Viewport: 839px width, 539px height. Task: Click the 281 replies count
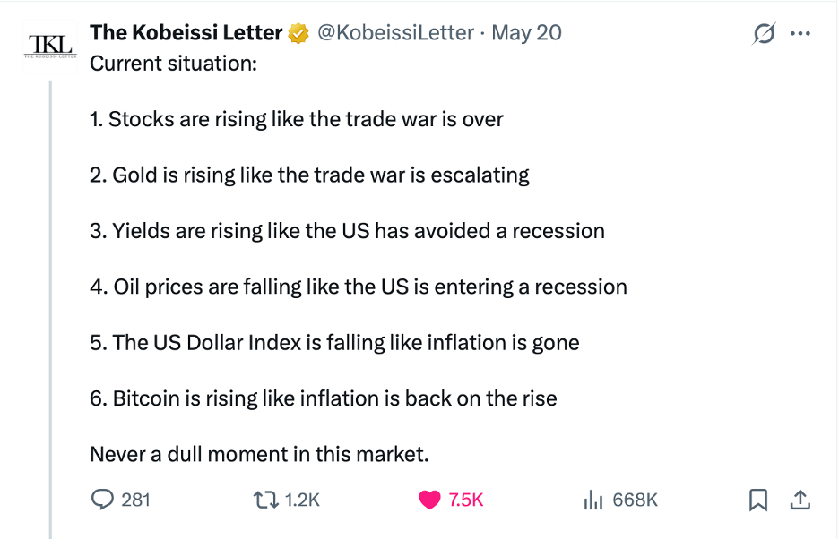tap(135, 500)
